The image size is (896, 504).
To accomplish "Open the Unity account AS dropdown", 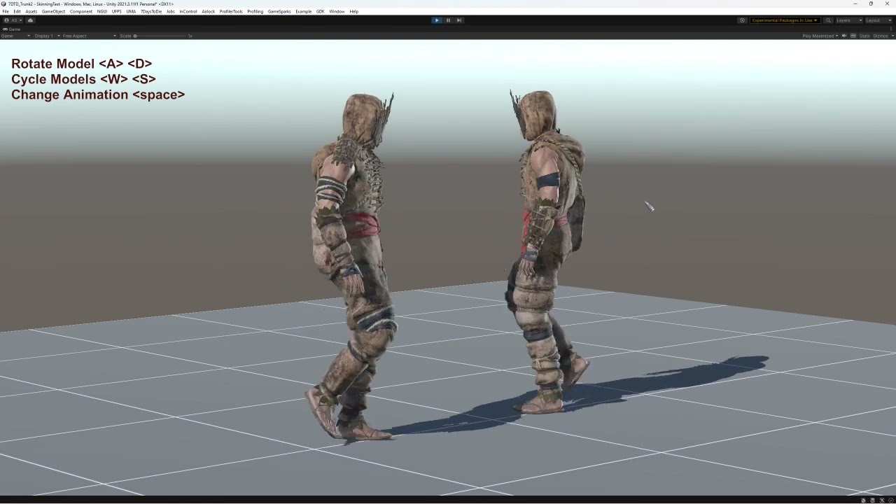I will point(13,20).
